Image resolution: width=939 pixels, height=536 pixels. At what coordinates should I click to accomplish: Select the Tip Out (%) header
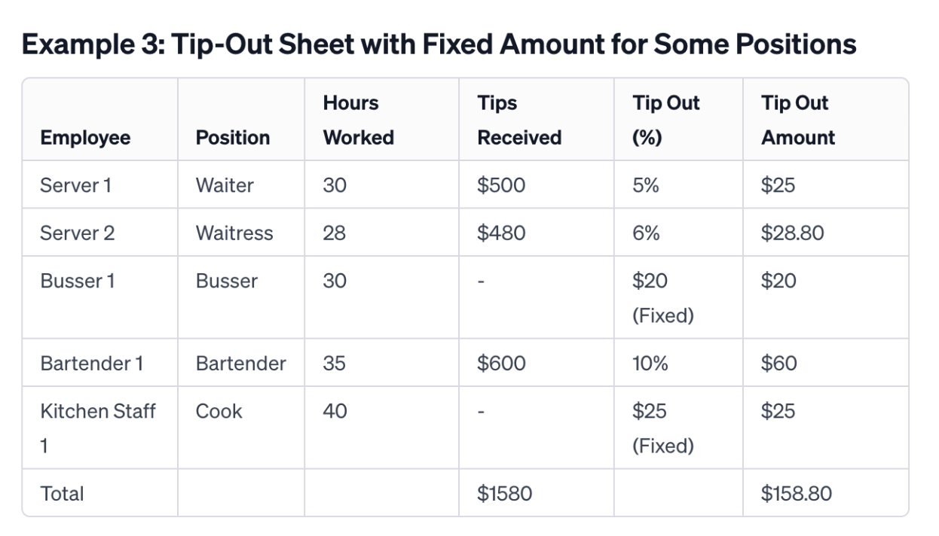point(666,120)
